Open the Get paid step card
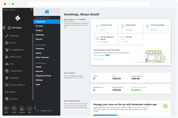Screen dimensions: 178x118 (x=130, y=39)
